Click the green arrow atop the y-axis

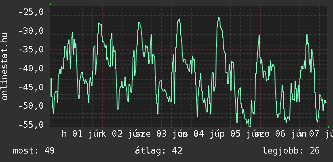(51, 4)
